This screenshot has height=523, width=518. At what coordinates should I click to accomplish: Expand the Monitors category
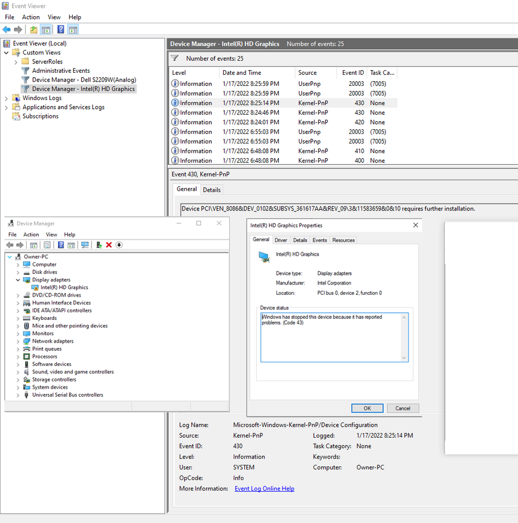pos(18,333)
